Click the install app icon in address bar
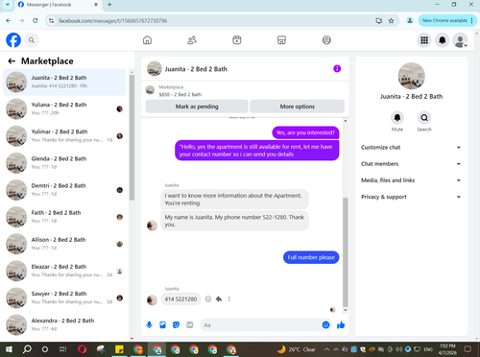480x357 pixels. [379, 21]
